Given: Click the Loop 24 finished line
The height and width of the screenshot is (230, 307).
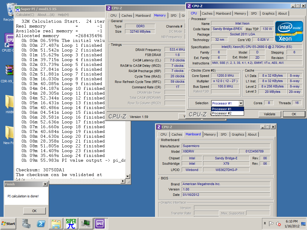Looking at the screenshot, I should [x=63, y=155].
